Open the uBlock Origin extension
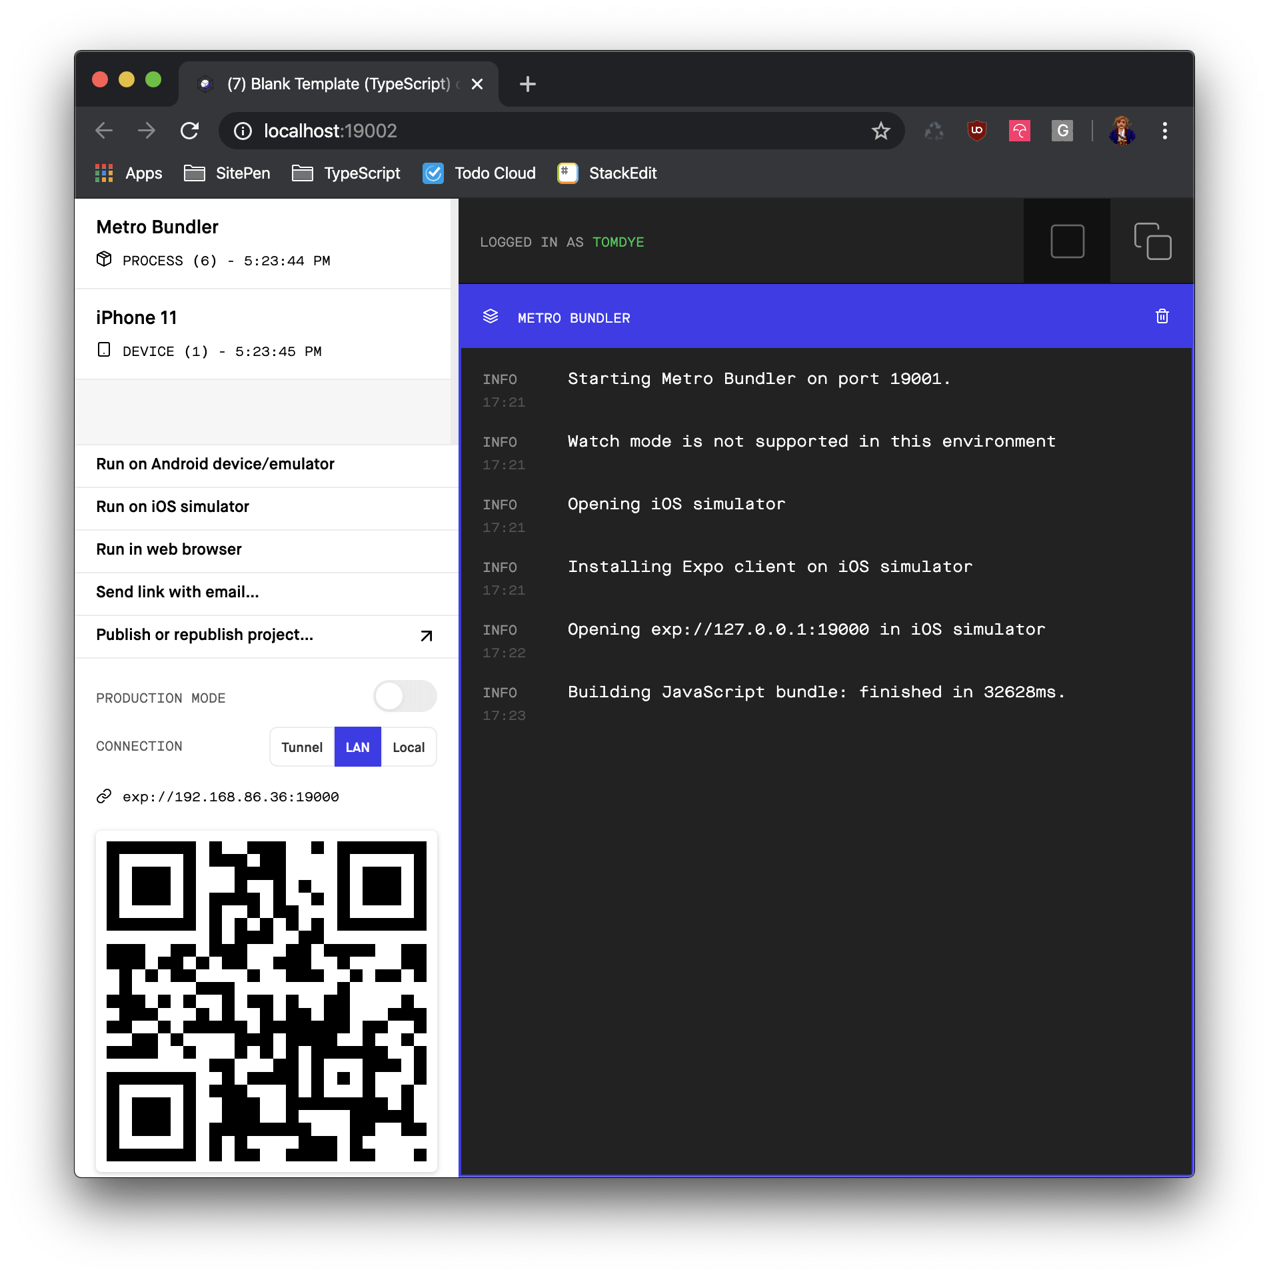This screenshot has width=1269, height=1276. (977, 131)
